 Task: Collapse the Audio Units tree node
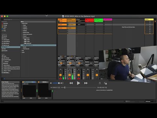click(21, 23)
